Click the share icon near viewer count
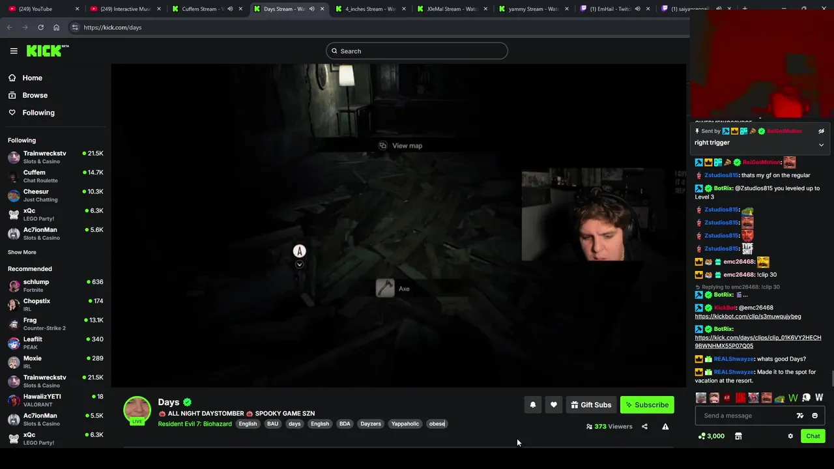The height and width of the screenshot is (469, 834). coord(644,427)
